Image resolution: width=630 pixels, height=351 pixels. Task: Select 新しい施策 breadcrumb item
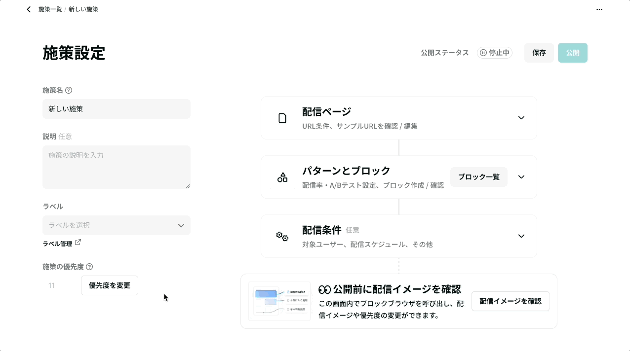click(83, 9)
